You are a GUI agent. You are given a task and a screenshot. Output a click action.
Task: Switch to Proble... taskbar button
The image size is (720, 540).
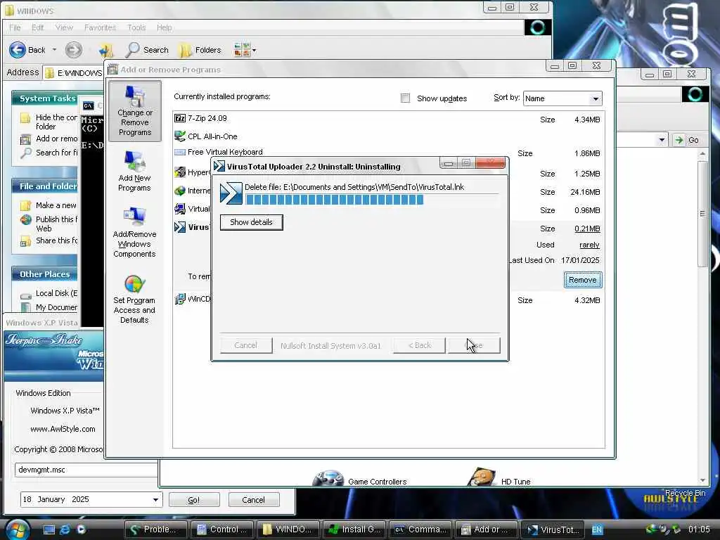pos(155,529)
